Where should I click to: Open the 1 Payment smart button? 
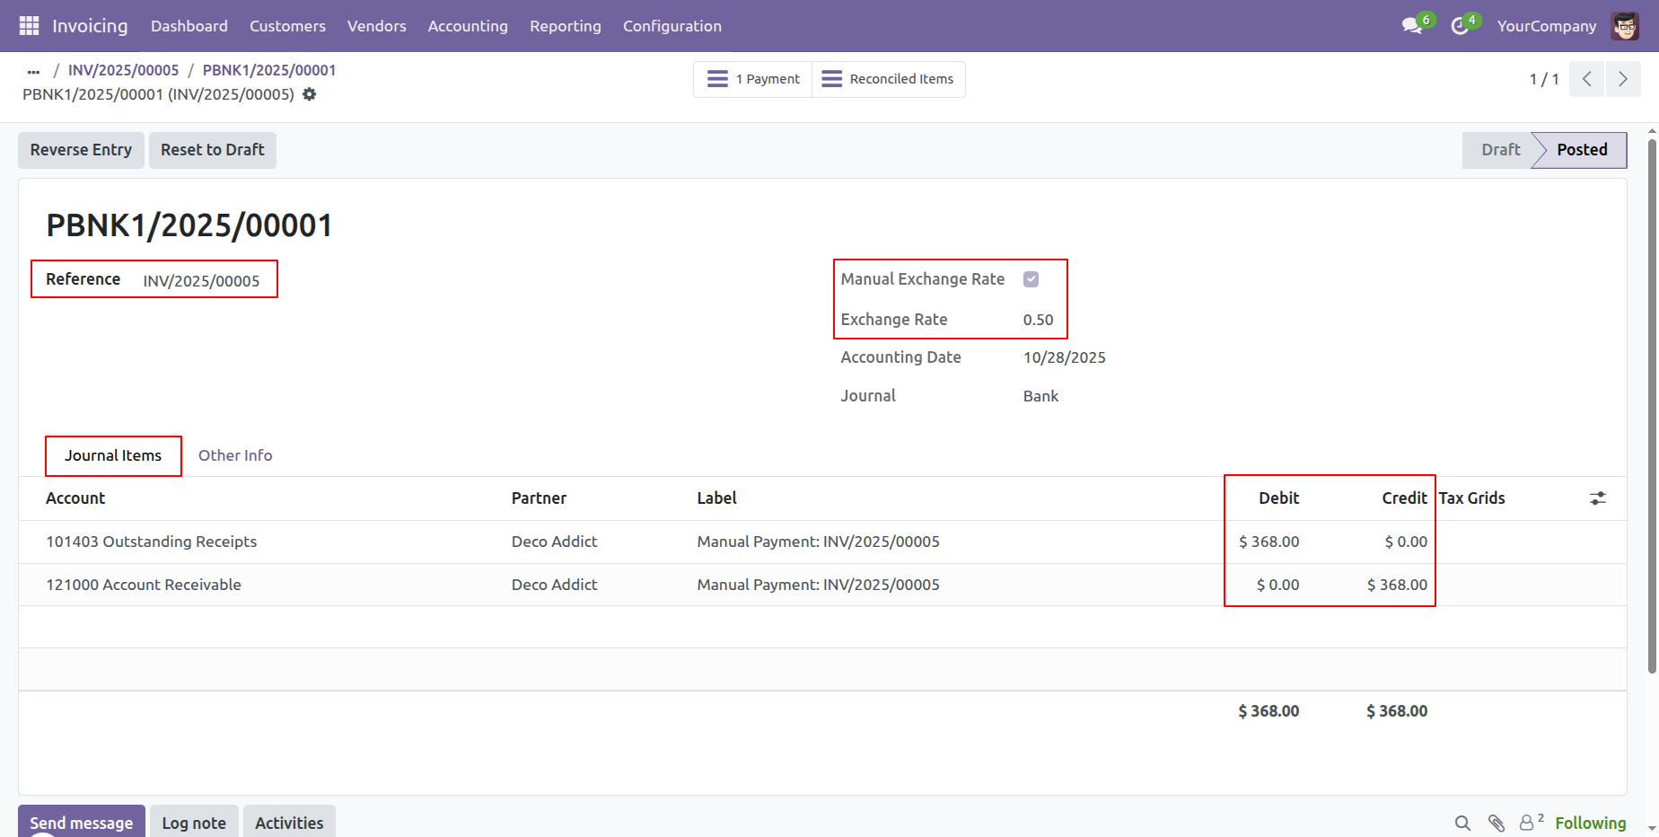753,79
